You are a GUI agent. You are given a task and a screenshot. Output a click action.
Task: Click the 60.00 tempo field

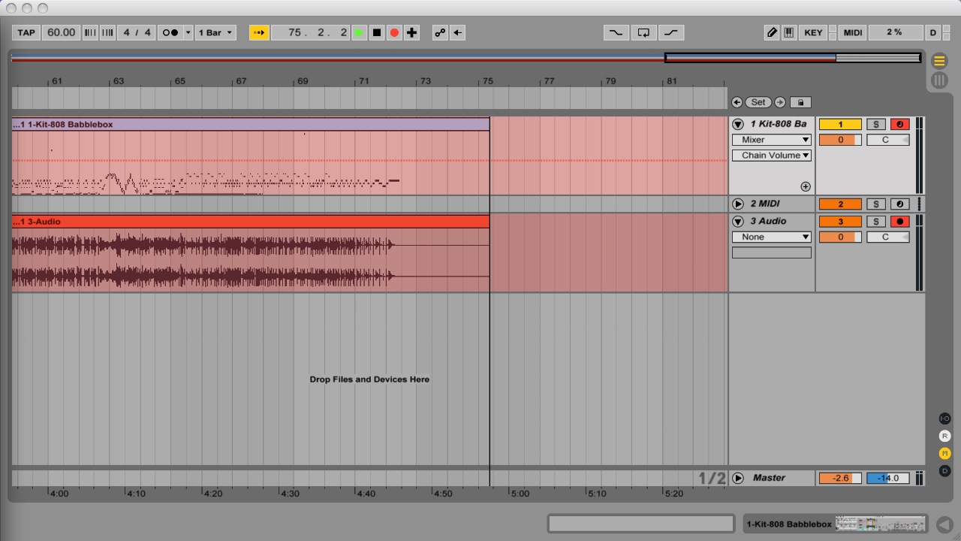[61, 32]
